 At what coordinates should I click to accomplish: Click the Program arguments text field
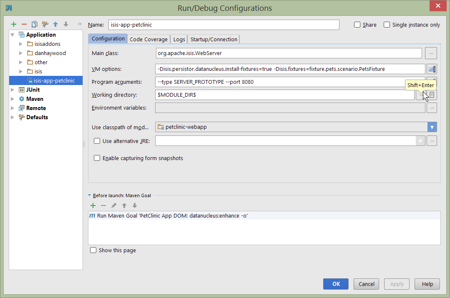(290, 82)
